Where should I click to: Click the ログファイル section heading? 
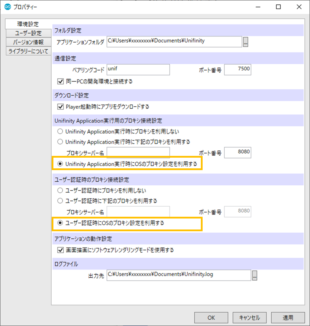click(x=66, y=264)
